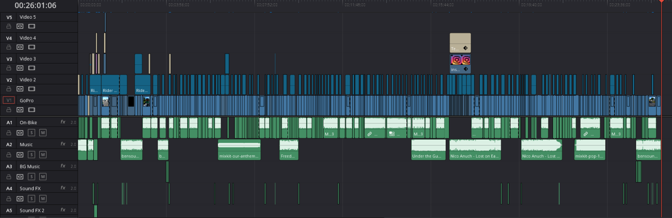Mute the BG Music track

click(x=42, y=176)
